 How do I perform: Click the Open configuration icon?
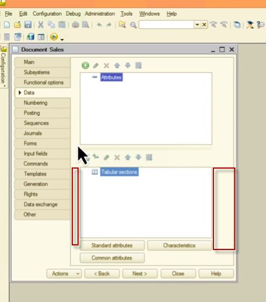(x=18, y=36)
